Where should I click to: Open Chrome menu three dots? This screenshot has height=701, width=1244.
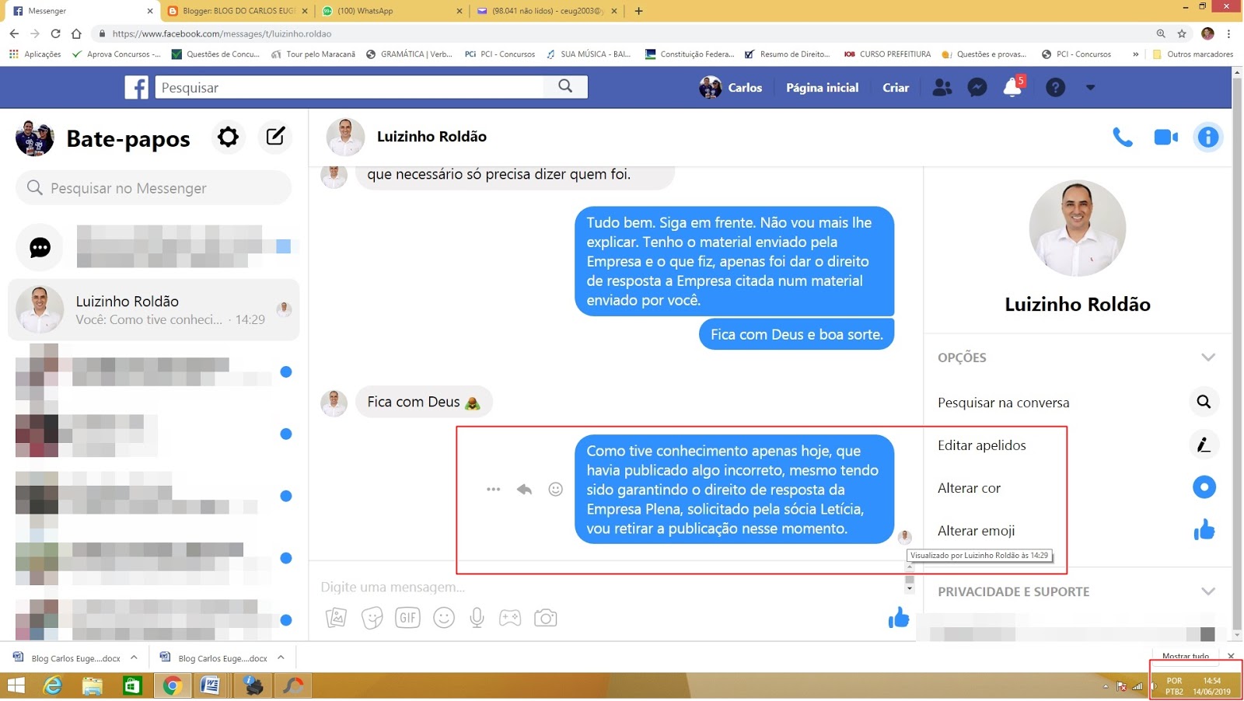[x=1228, y=33]
